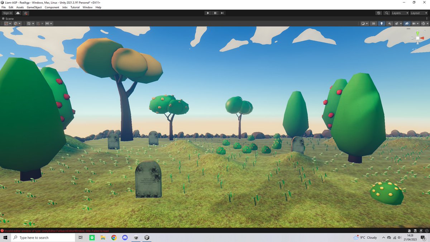The height and width of the screenshot is (242, 430).
Task: Open the Assets menu
Action: (x=20, y=7)
